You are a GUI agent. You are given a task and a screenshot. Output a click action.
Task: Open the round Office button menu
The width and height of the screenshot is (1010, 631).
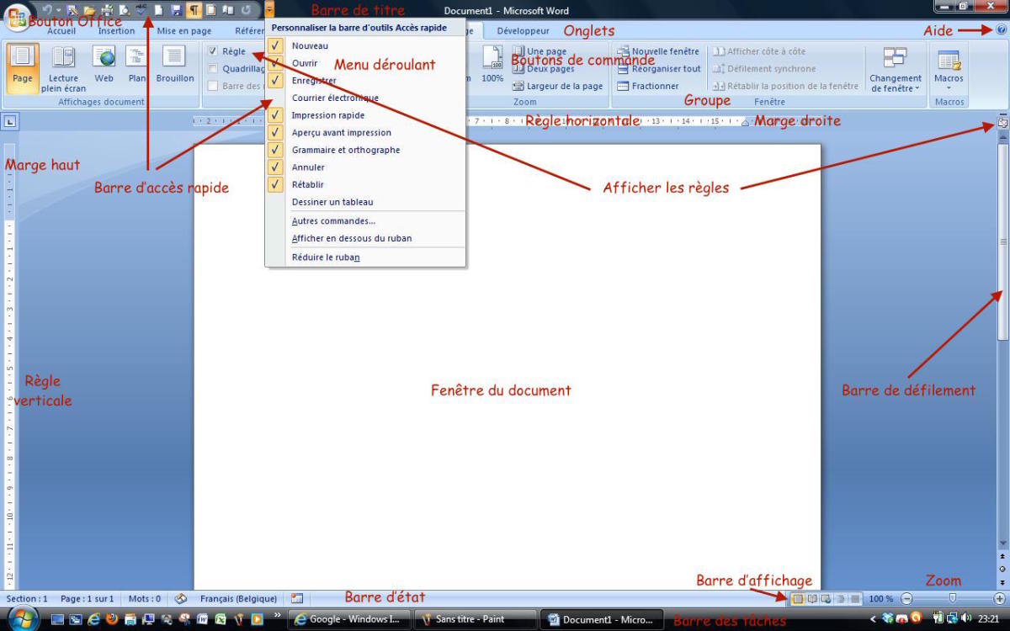(x=17, y=17)
